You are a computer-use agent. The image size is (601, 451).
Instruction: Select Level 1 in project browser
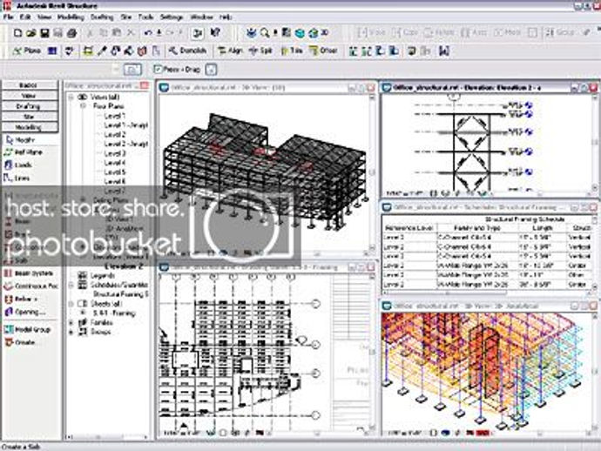(115, 116)
